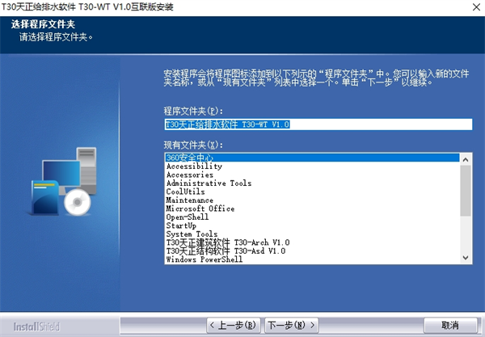Viewport: 485px width, 337px height.
Task: Click the folder list scroll-down arrow
Action: [466, 258]
